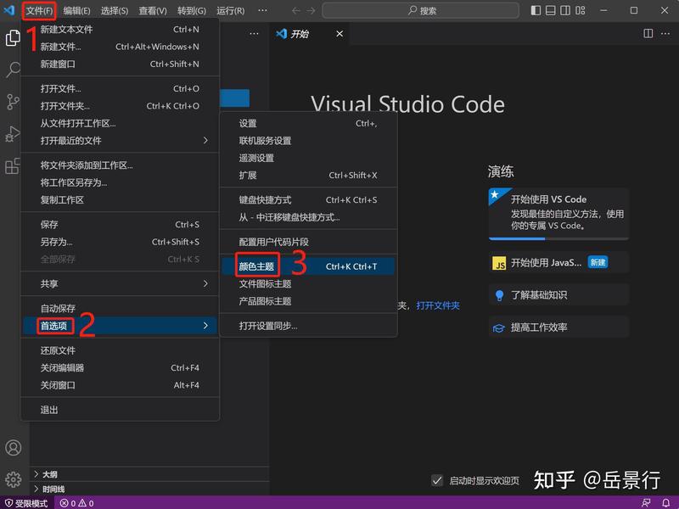Open the hidden menus ellipsis in menu bar
This screenshot has width=679, height=509.
click(262, 10)
